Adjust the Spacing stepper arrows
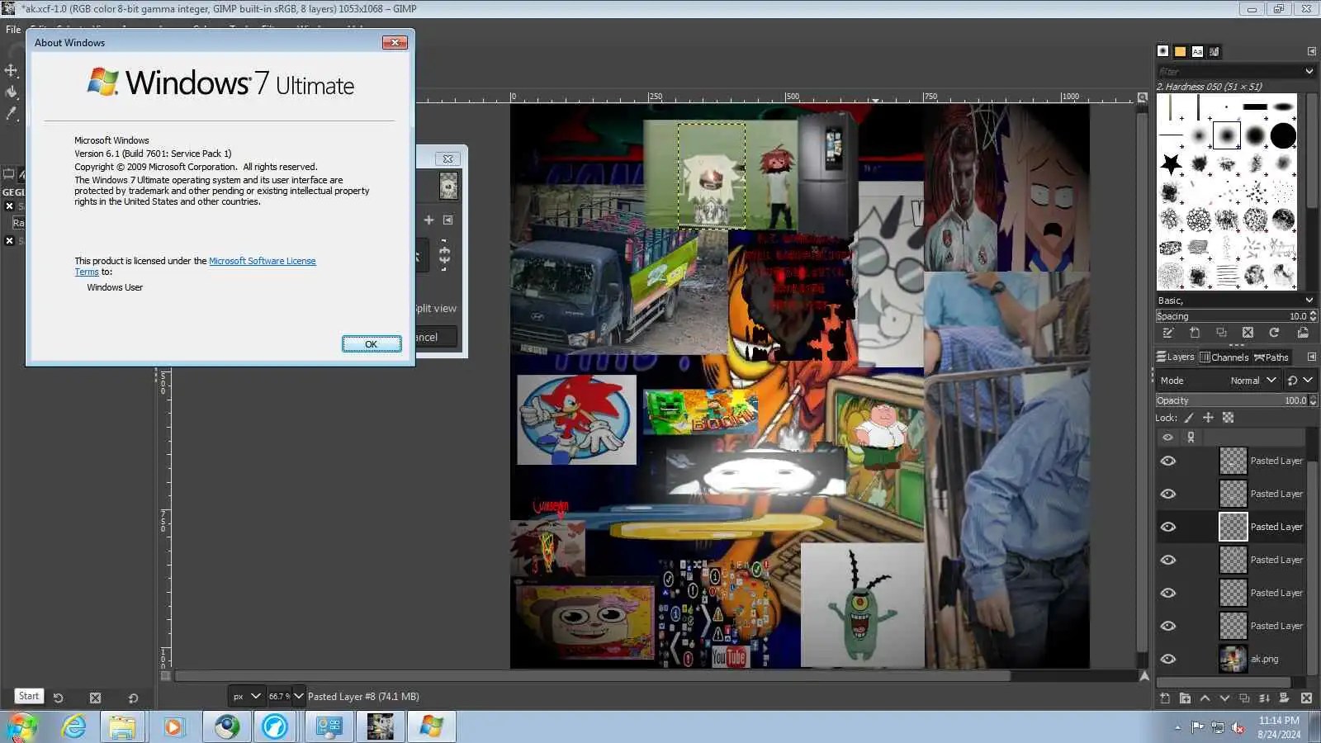The image size is (1321, 743). point(1313,316)
